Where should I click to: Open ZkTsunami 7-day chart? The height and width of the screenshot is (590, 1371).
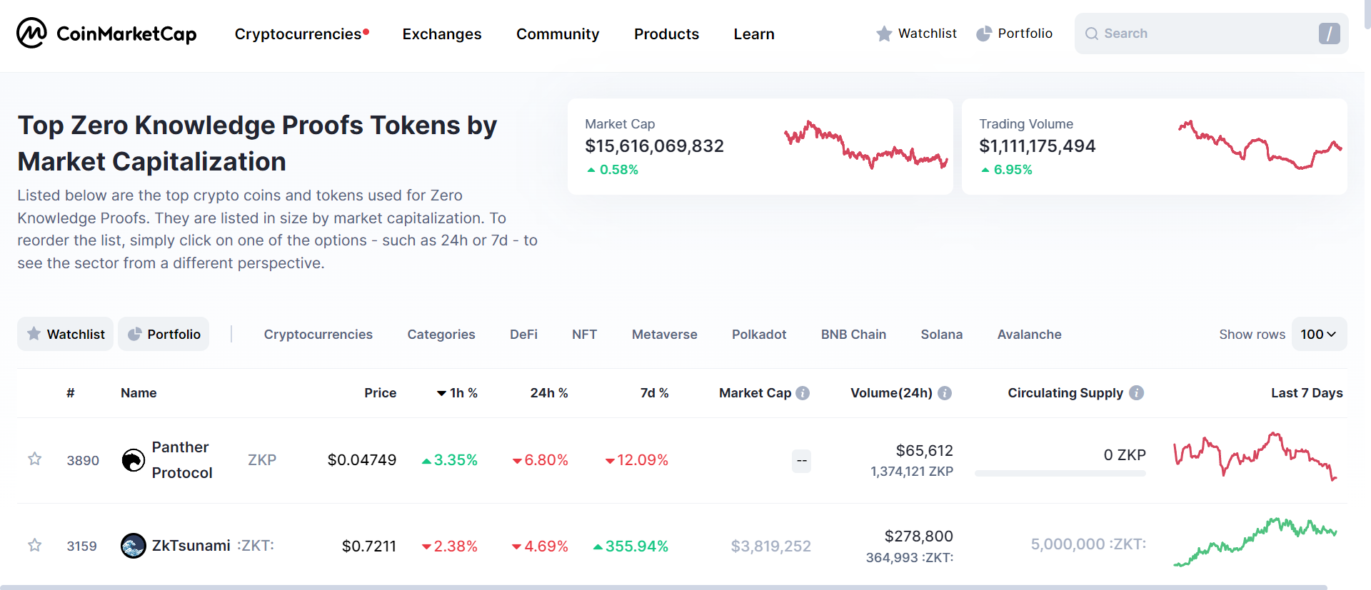[1255, 542]
